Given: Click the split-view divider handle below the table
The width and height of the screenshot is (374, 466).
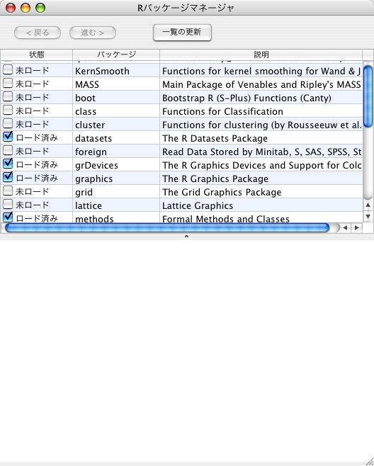Looking at the screenshot, I should tap(186, 237).
